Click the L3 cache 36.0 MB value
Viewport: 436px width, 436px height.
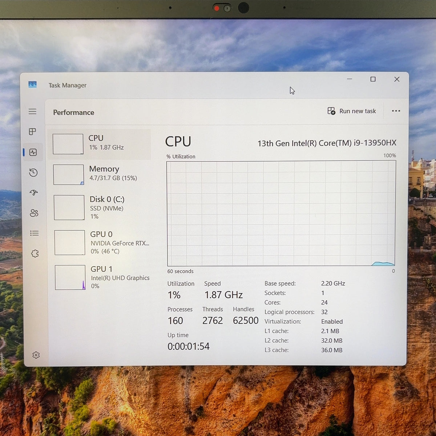(x=332, y=350)
